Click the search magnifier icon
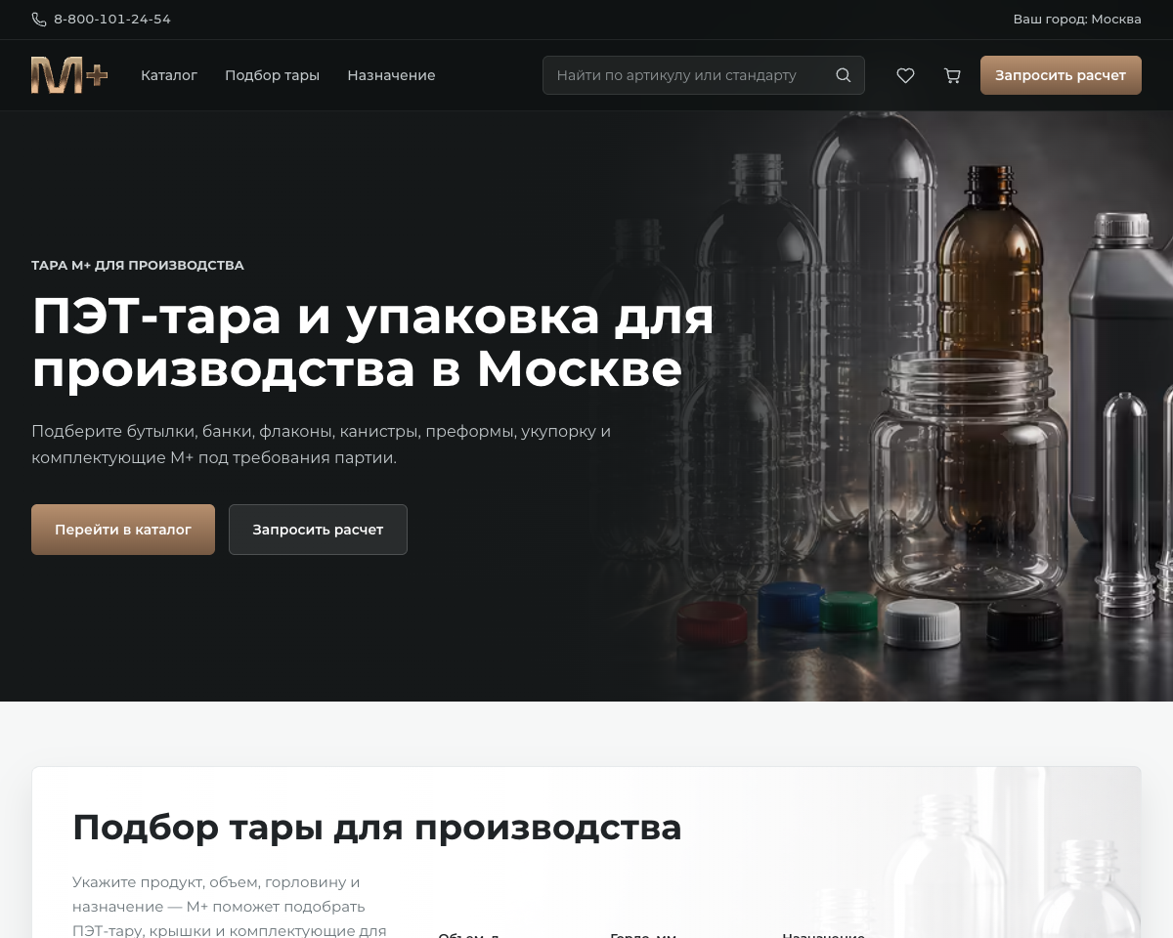 click(844, 75)
